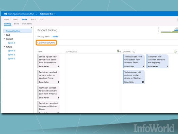The image size is (178, 134).
Task: Open Sprint 5 in the sidebar
Action: [x=11, y=55]
